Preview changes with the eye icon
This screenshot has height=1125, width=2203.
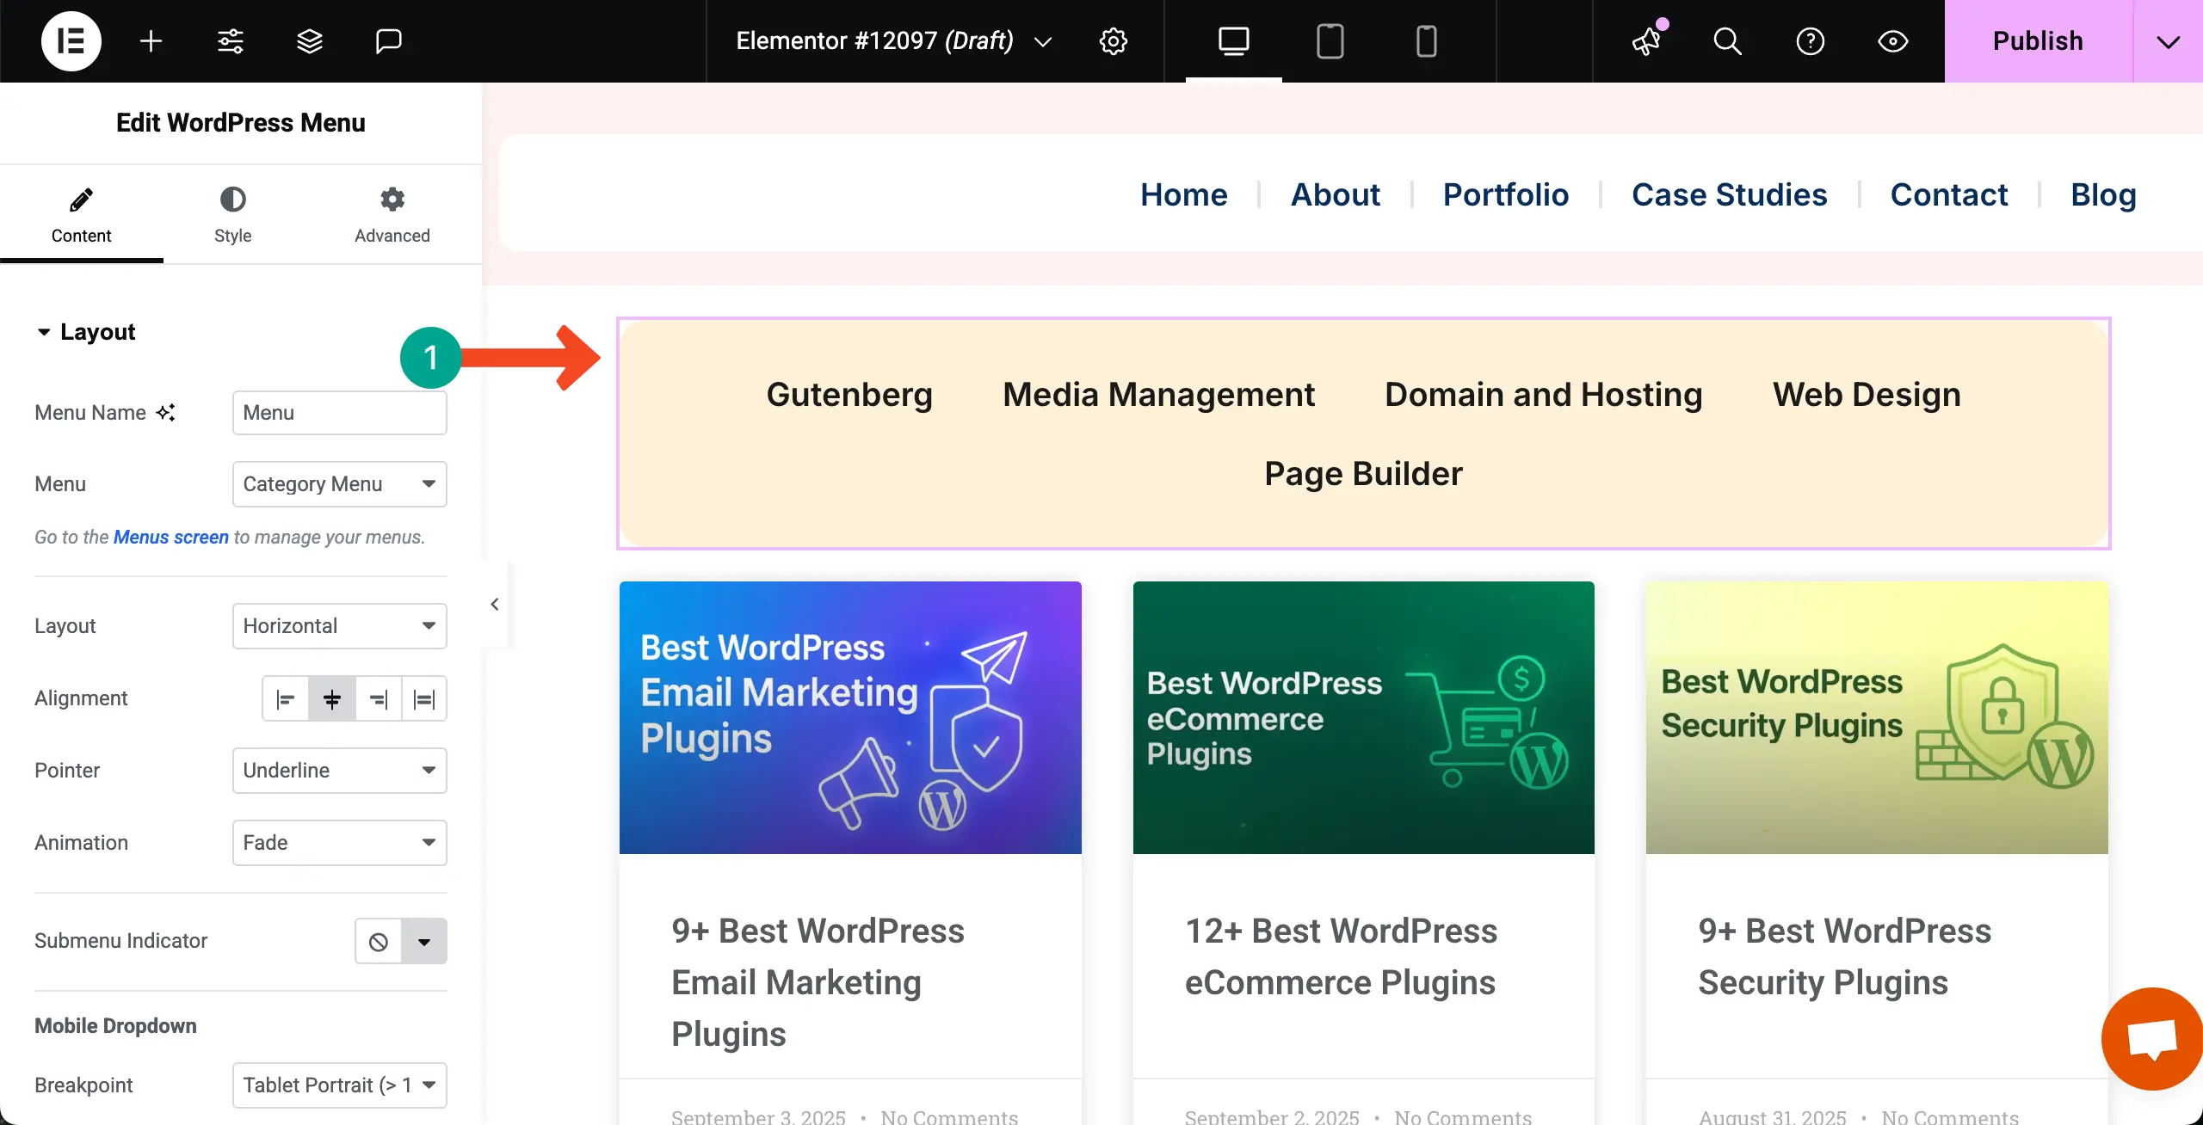[x=1893, y=41]
